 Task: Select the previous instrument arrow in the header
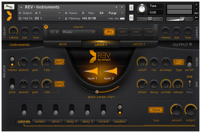(116, 7)
